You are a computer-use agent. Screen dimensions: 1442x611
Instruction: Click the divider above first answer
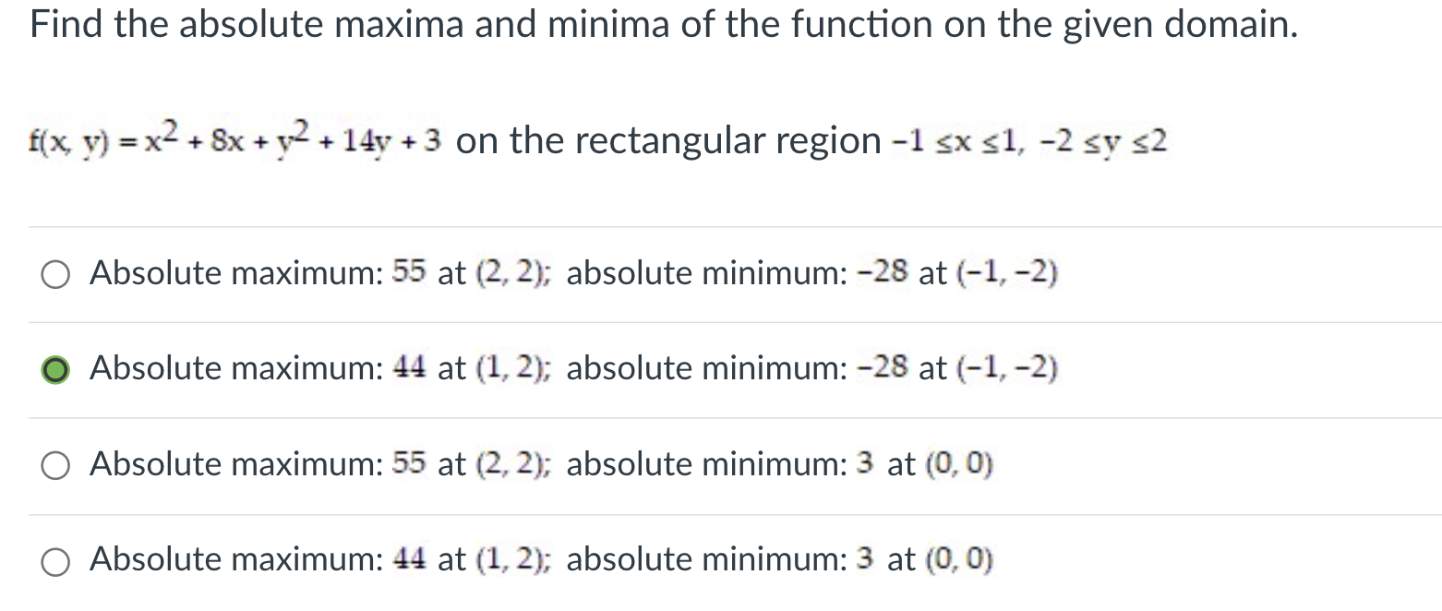point(720,226)
